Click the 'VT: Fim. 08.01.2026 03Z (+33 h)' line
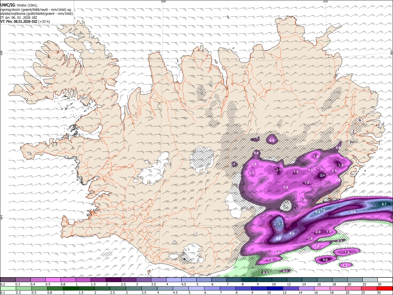393x295 pixels. (25, 22)
